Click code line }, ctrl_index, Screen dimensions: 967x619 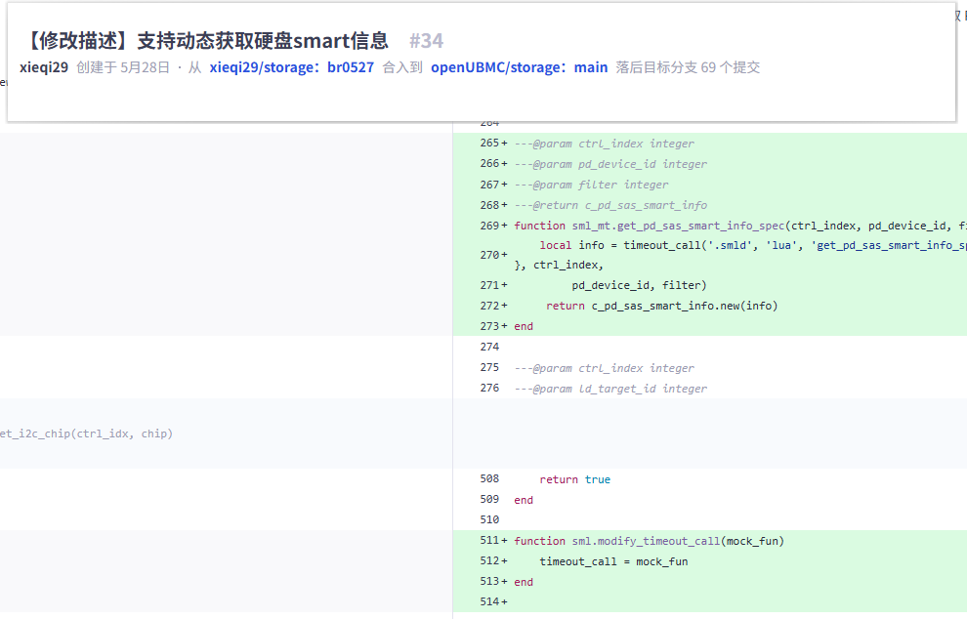click(559, 266)
